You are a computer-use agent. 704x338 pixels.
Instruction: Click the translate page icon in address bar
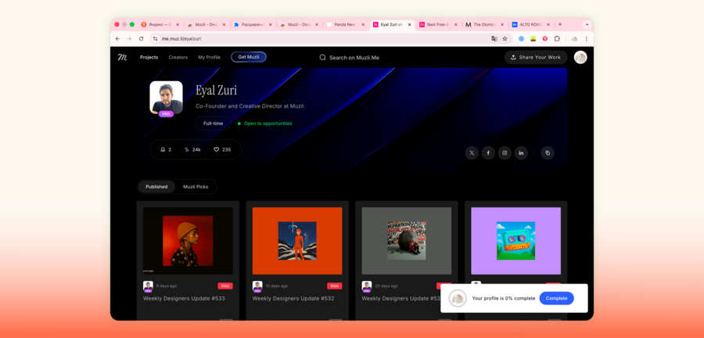point(494,39)
